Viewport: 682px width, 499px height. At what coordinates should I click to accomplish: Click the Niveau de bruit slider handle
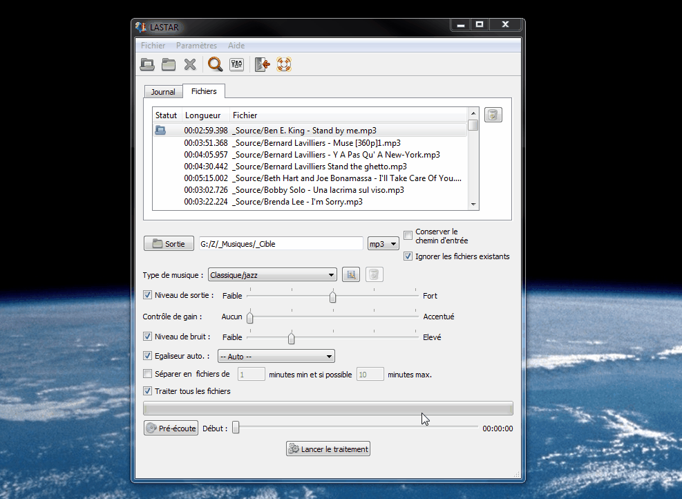291,338
